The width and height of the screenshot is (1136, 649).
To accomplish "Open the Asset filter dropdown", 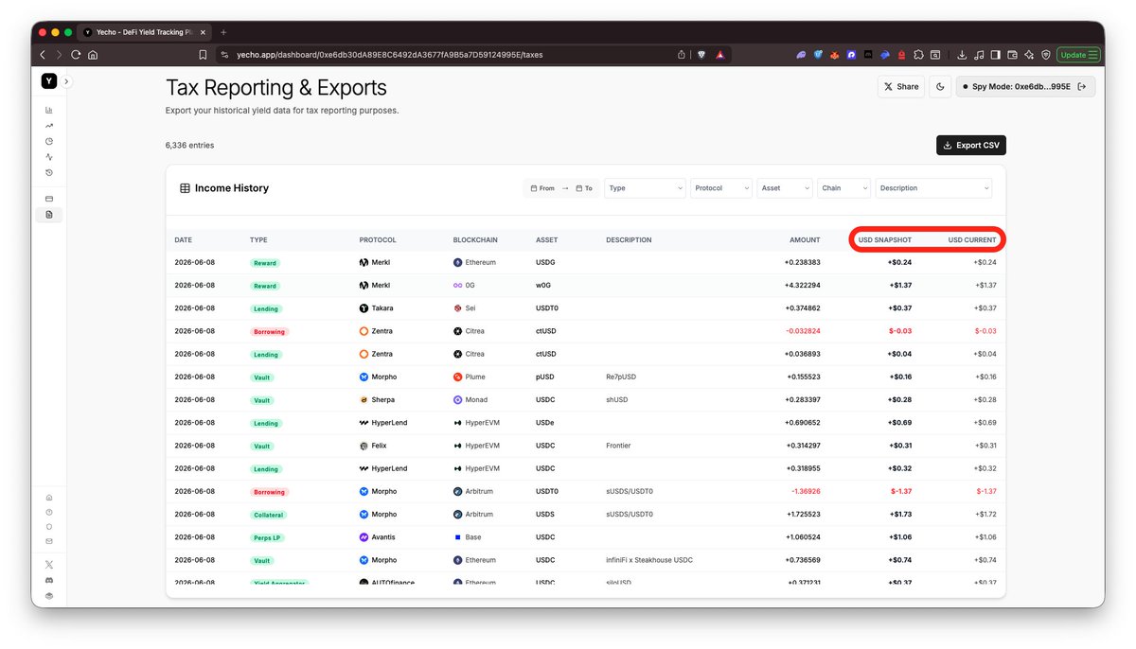I will (x=785, y=188).
